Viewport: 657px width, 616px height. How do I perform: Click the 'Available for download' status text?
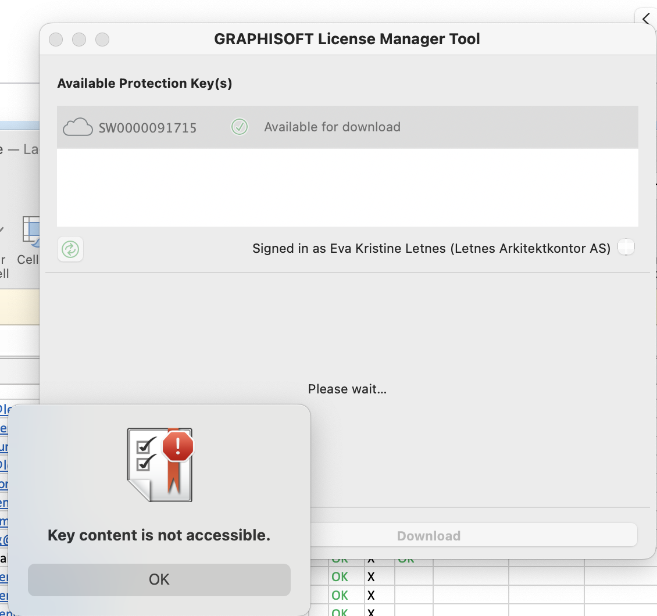(x=332, y=127)
